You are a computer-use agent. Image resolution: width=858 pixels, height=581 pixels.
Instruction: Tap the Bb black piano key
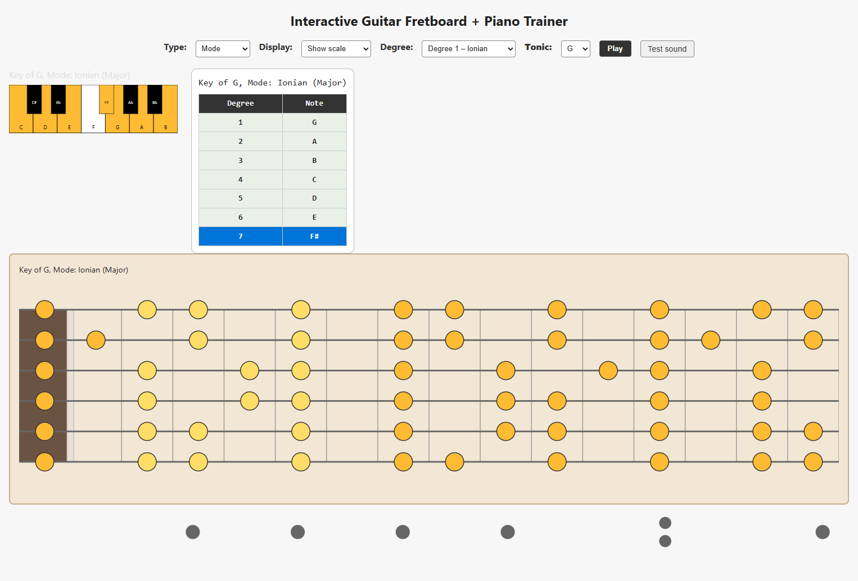point(155,99)
